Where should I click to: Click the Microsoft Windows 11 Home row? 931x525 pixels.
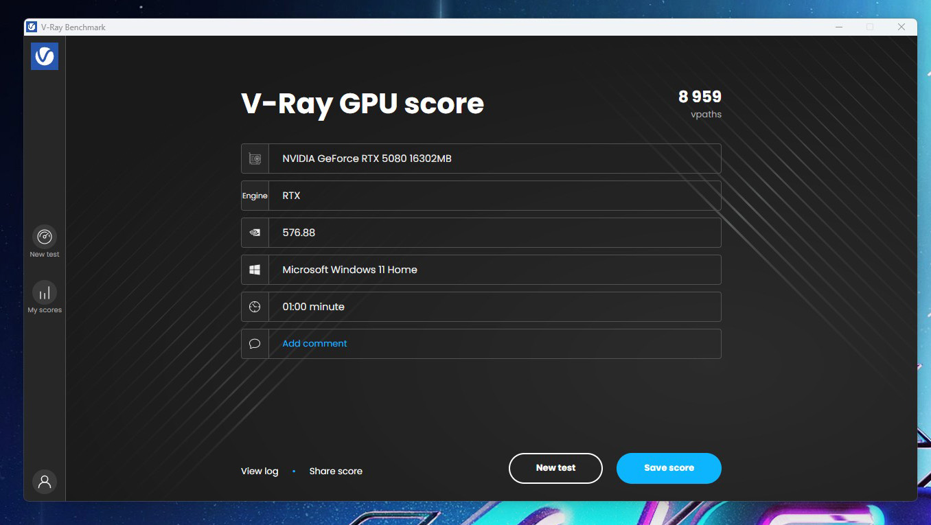pyautogui.click(x=494, y=270)
